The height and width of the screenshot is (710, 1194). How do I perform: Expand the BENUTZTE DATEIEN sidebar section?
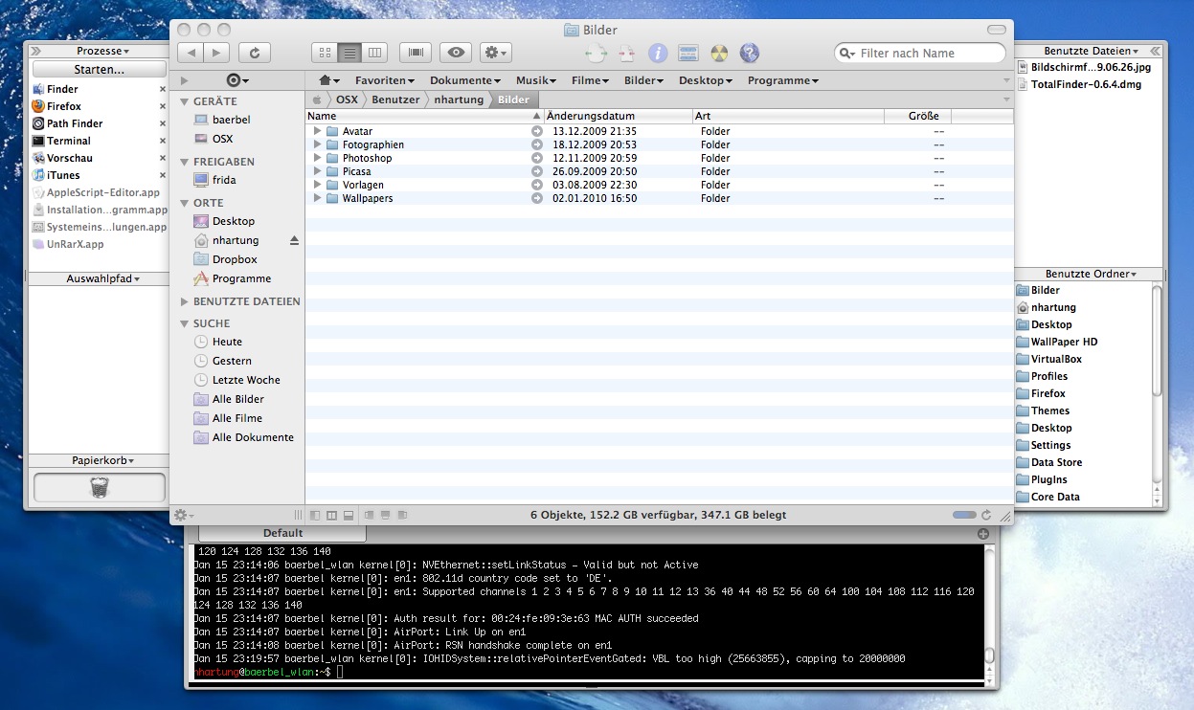(x=184, y=301)
